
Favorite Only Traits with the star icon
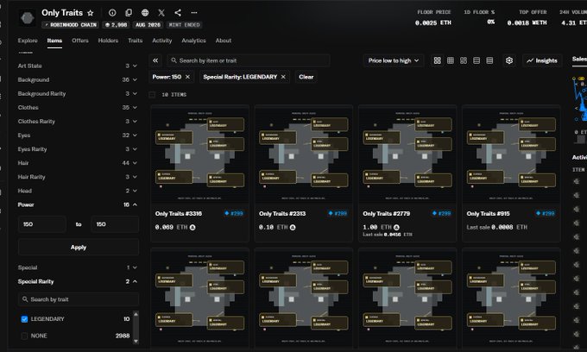(91, 13)
